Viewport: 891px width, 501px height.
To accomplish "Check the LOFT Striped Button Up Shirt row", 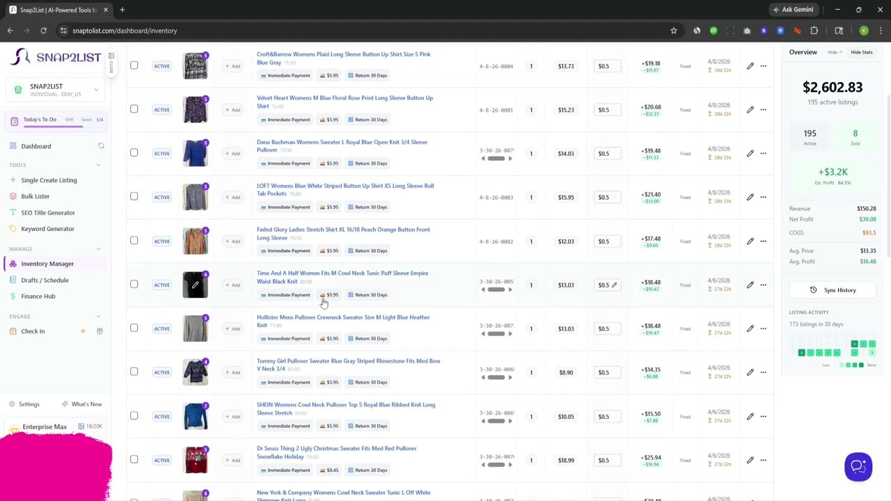I will pos(134,197).
